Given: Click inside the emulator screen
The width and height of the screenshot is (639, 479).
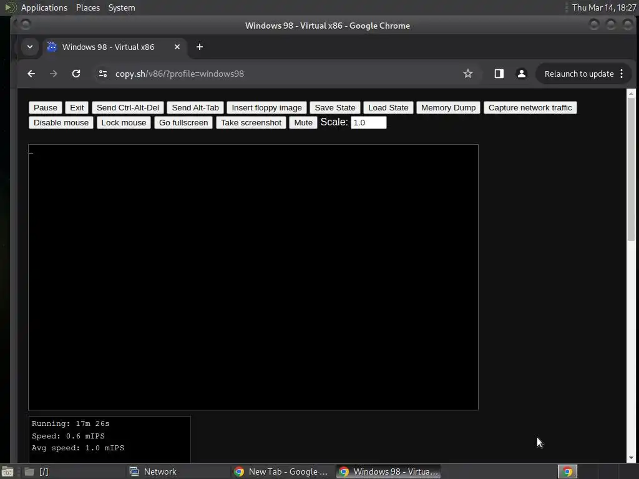Looking at the screenshot, I should (253, 277).
